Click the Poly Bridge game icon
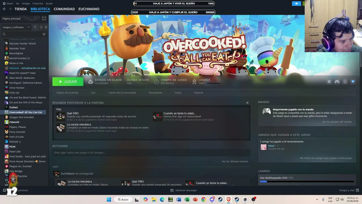362x204 pixels. click(7, 171)
